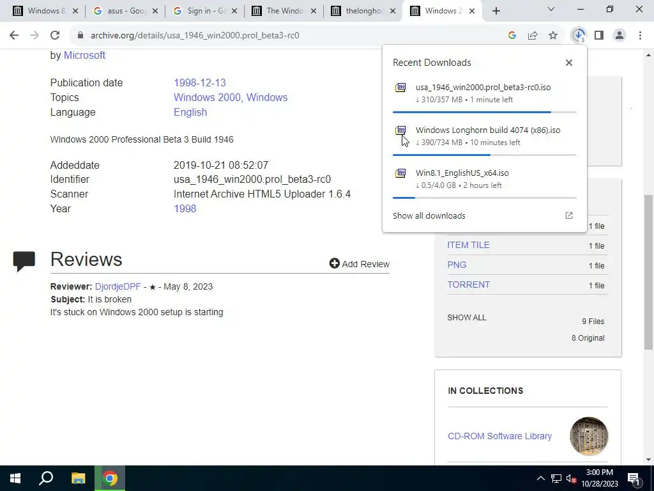This screenshot has height=491, width=654.
Task: Click 'Win8.1_EnglishUS_x64.iso' file name
Action: click(462, 173)
